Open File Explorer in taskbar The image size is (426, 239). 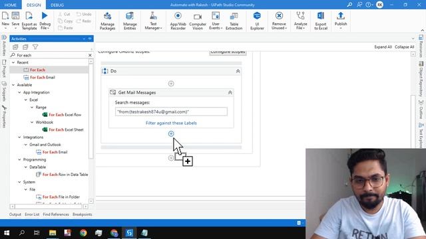[x=53, y=233]
